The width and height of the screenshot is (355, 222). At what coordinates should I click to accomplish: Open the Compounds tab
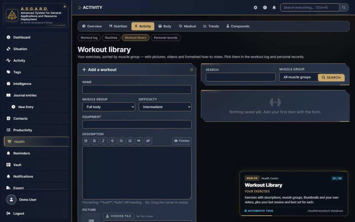[238, 26]
